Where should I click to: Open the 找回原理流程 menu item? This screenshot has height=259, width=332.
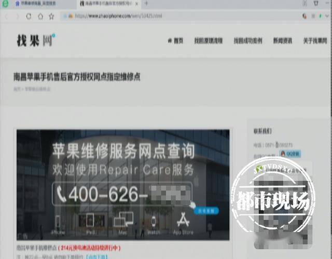209,40
